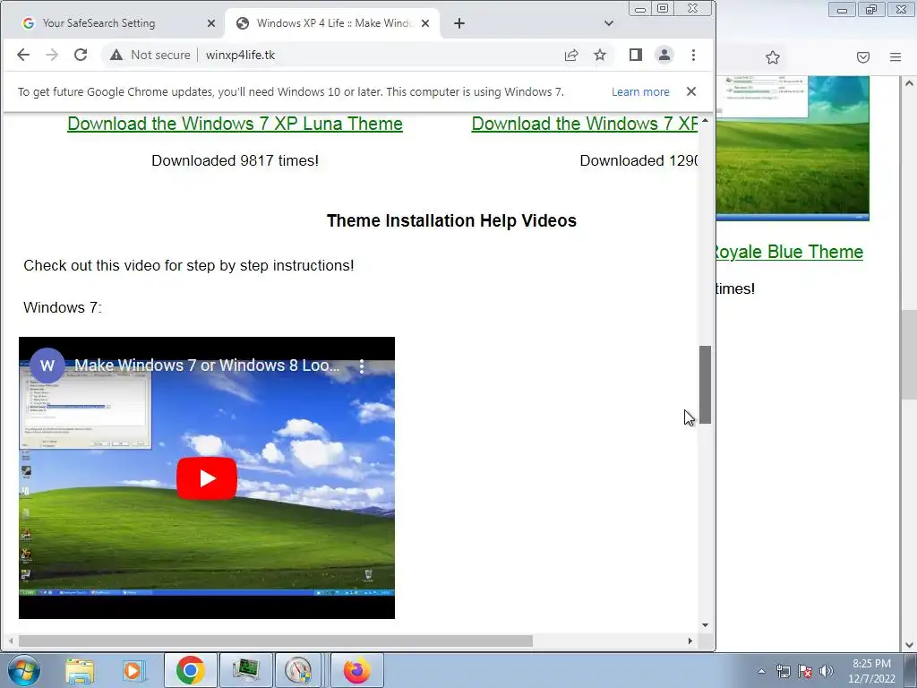Viewport: 917px width, 688px height.
Task: Click the Firefox window's bookmark star
Action: [773, 57]
